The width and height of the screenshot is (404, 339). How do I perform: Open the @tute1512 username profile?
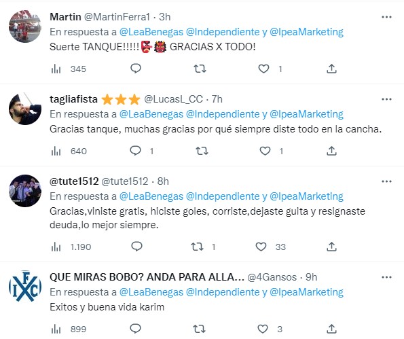pyautogui.click(x=125, y=181)
